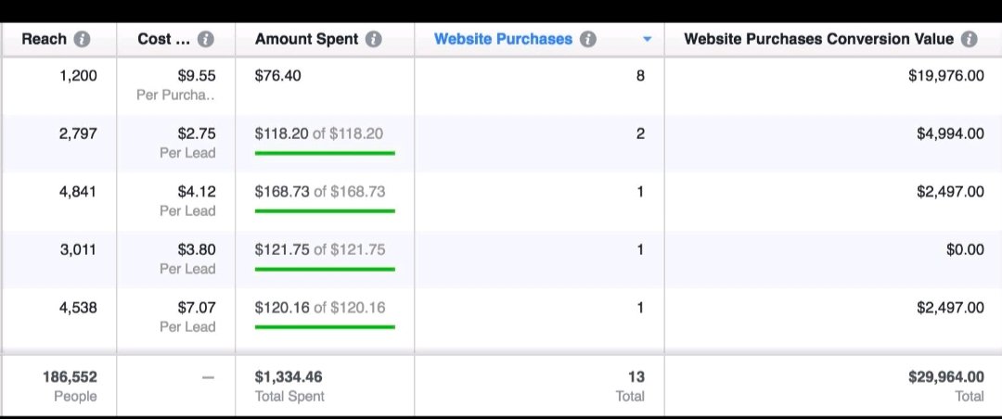
Task: Select the reach value 3,011
Action: coord(78,249)
